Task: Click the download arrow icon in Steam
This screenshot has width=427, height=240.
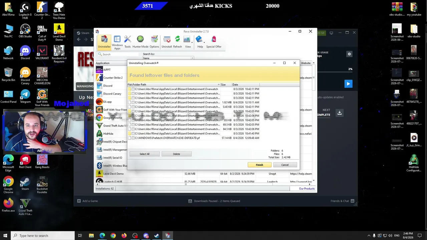Action: click(x=339, y=113)
